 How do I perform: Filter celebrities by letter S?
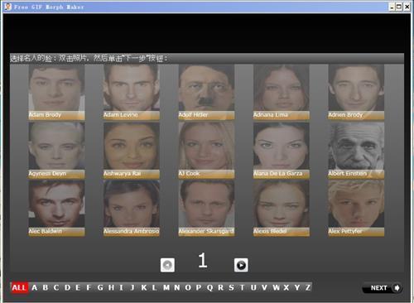[231, 287]
